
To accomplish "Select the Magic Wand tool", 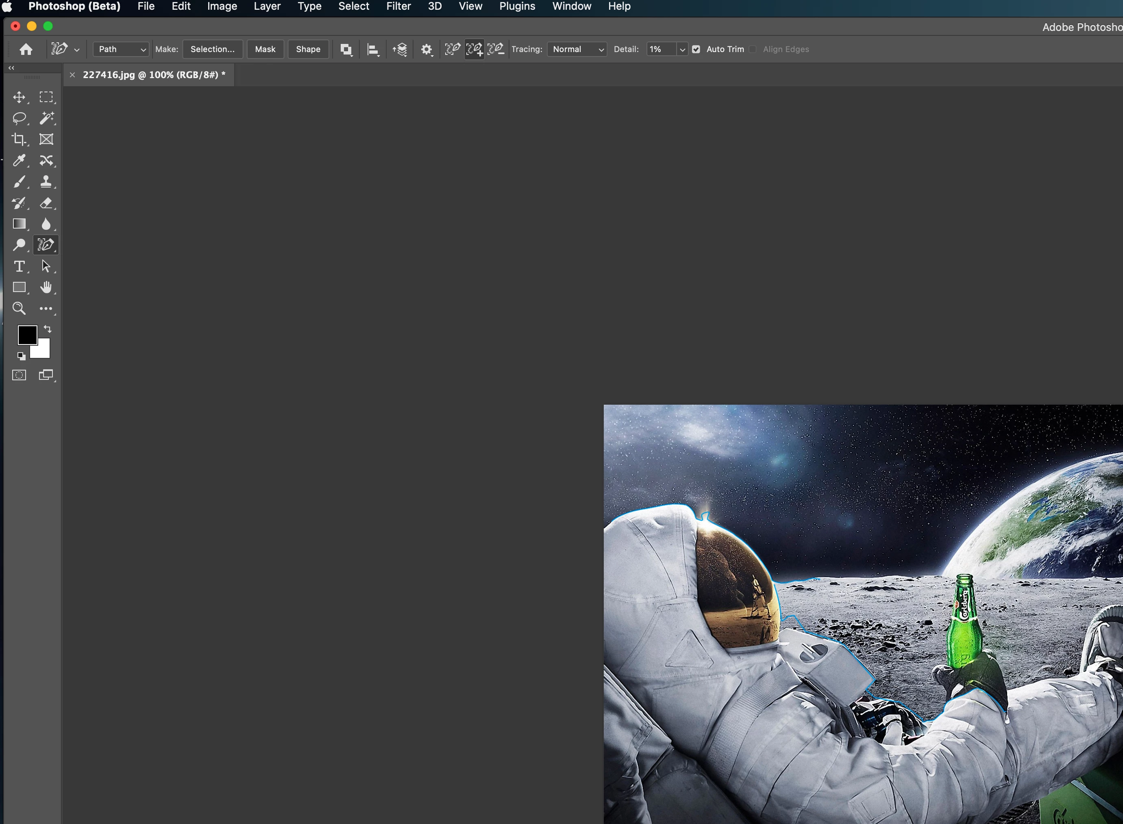I will [x=46, y=118].
